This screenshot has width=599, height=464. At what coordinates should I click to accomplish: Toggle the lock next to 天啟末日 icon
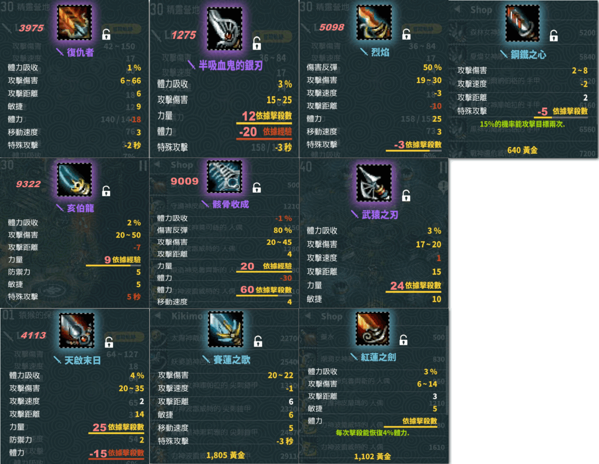click(x=109, y=342)
